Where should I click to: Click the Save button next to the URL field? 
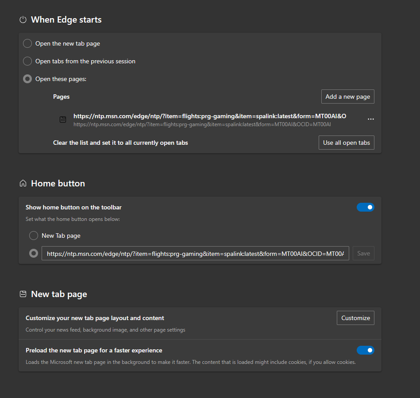[363, 253]
